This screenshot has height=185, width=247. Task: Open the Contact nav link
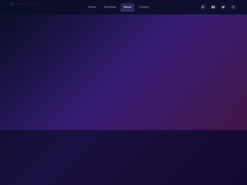click(x=144, y=7)
